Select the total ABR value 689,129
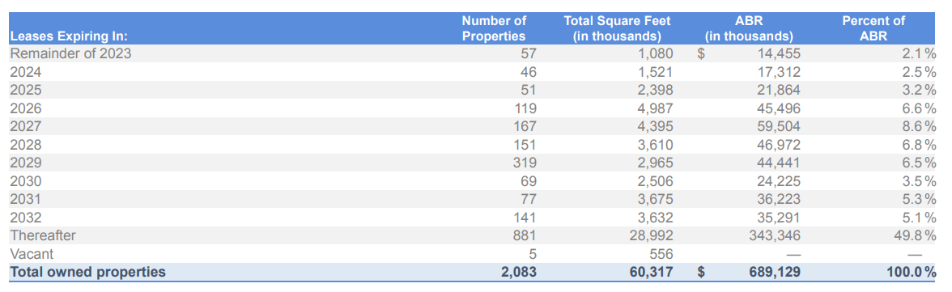The height and width of the screenshot is (292, 952). (775, 272)
